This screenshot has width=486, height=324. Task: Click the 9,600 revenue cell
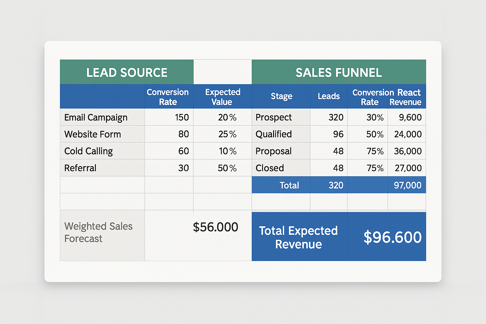click(407, 117)
